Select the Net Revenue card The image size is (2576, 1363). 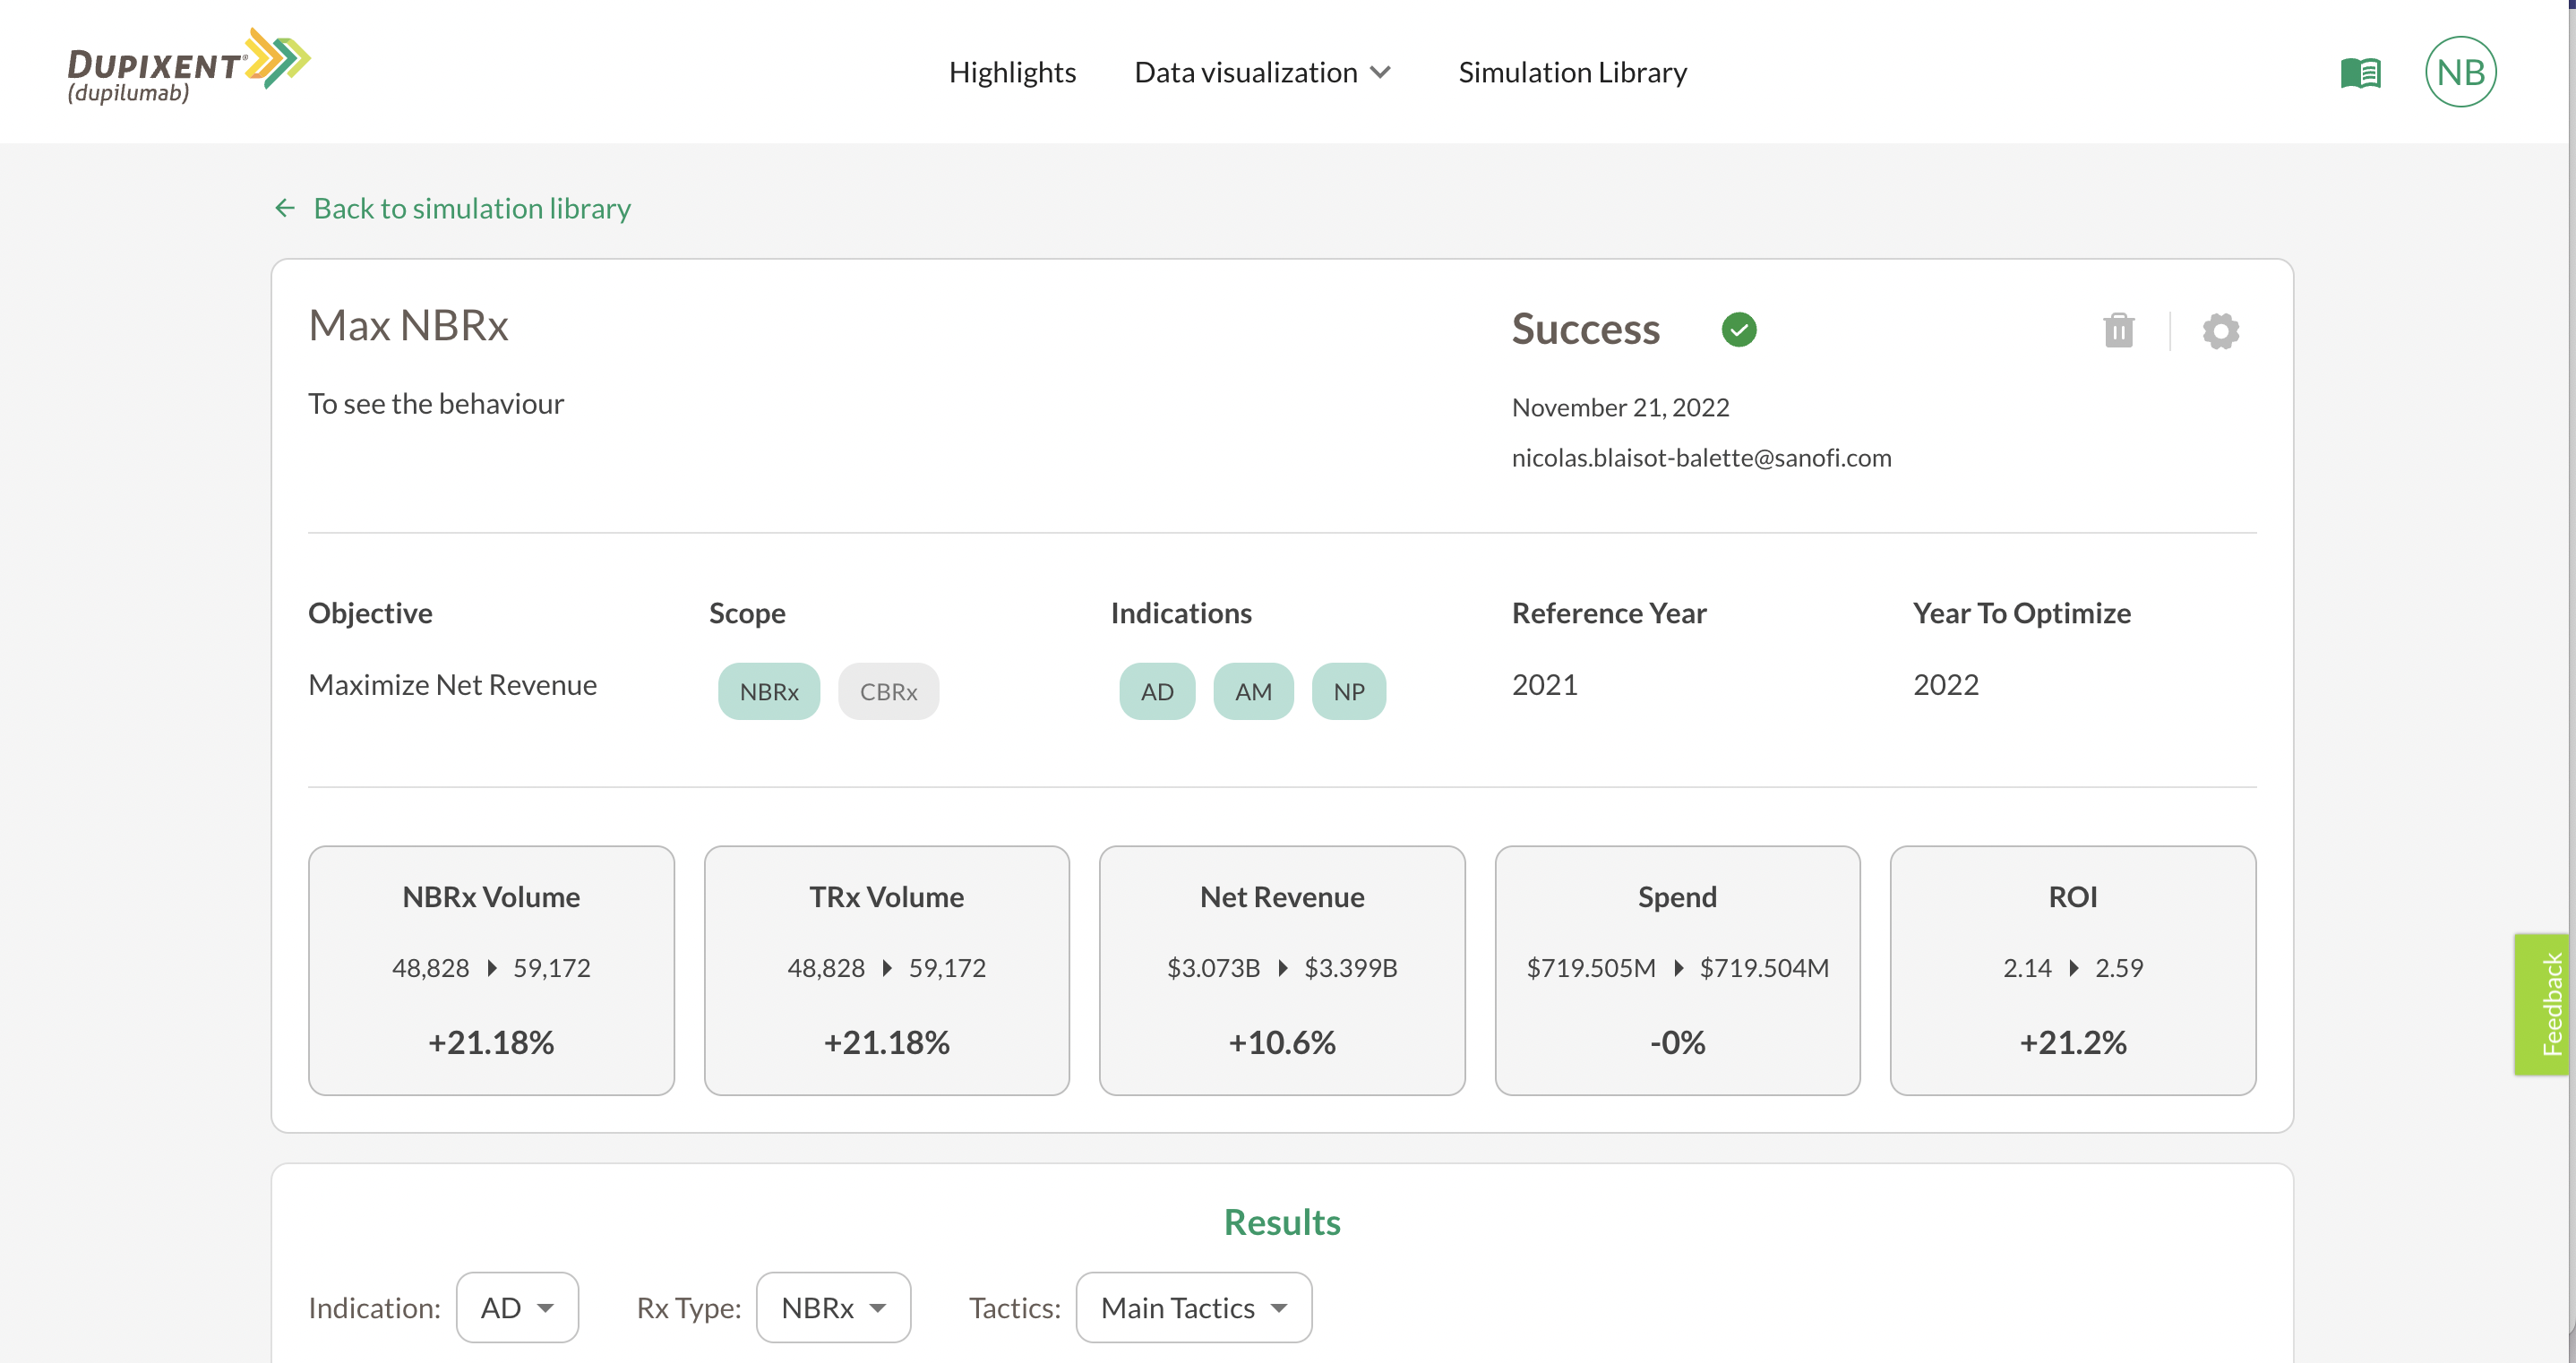pyautogui.click(x=1282, y=970)
